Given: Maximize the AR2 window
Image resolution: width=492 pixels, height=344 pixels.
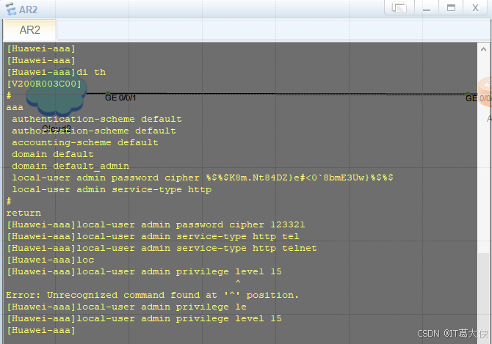Looking at the screenshot, I should pos(451,7).
